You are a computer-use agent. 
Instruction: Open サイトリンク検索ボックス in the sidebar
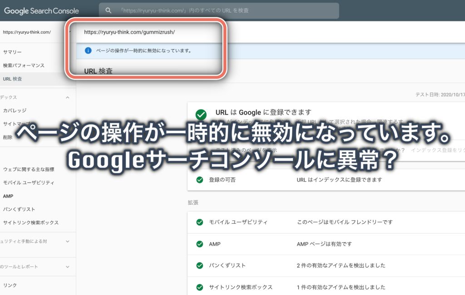click(x=31, y=223)
